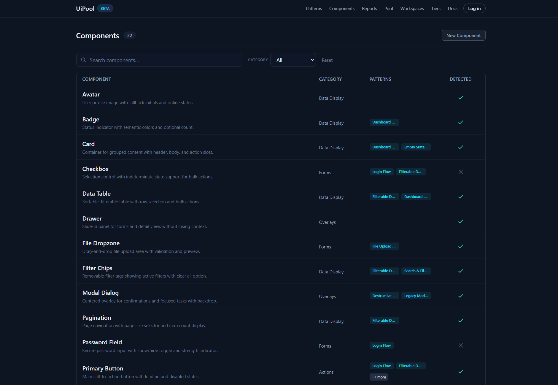
Task: Click the detected checkmark in Filter Chips row
Action: point(461,271)
